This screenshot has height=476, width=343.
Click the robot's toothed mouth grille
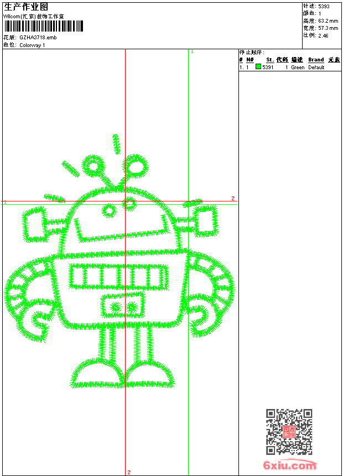[118, 277]
